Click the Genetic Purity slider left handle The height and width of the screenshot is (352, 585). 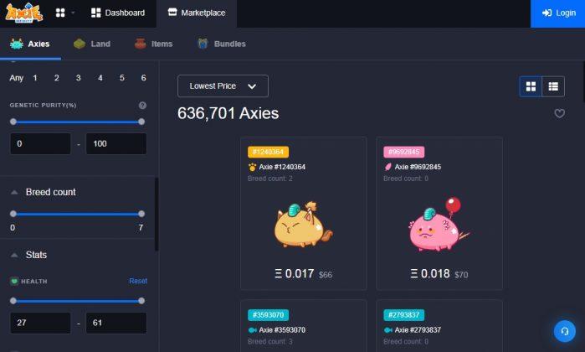[13, 122]
